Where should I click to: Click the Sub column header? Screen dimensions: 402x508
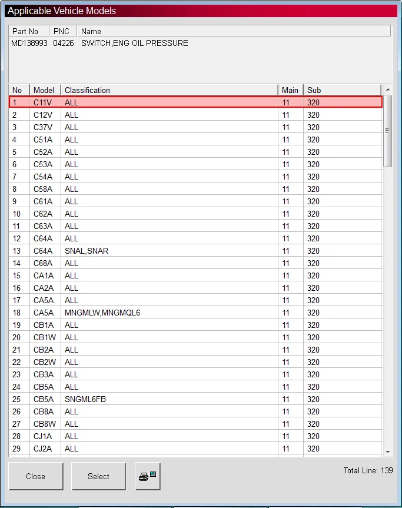point(342,90)
